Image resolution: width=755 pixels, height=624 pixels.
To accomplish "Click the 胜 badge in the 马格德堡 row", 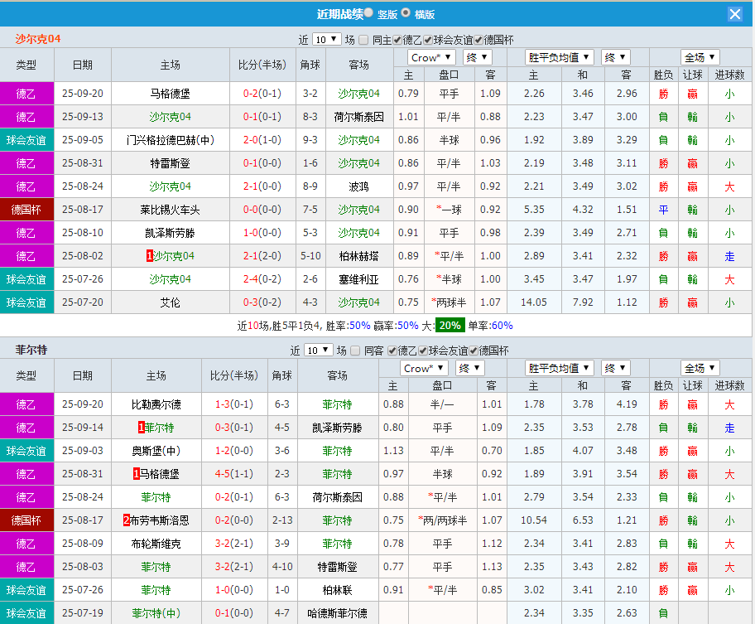I will point(664,94).
